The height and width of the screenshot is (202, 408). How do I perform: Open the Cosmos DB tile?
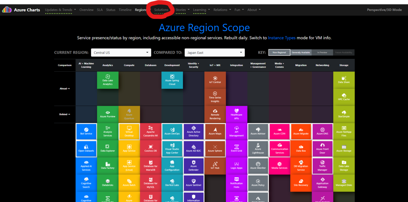pos(151,149)
